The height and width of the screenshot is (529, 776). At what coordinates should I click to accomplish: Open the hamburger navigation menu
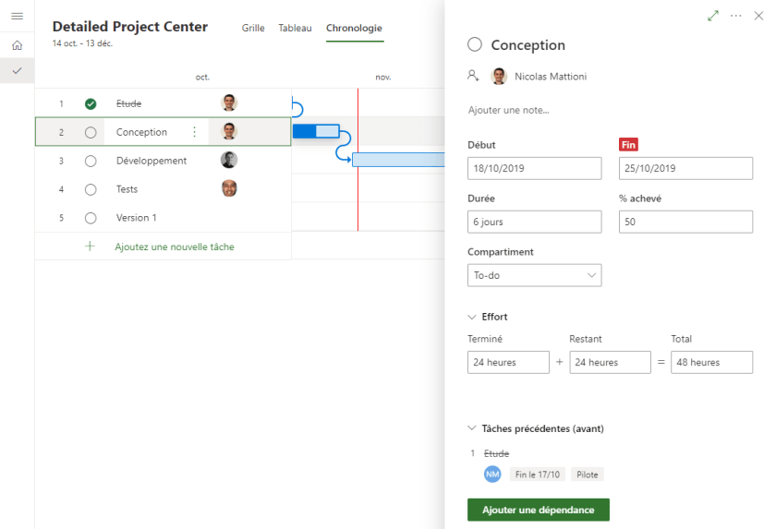click(x=17, y=16)
